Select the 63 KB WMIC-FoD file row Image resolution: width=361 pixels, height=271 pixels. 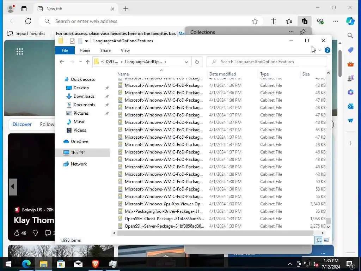pos(222,130)
